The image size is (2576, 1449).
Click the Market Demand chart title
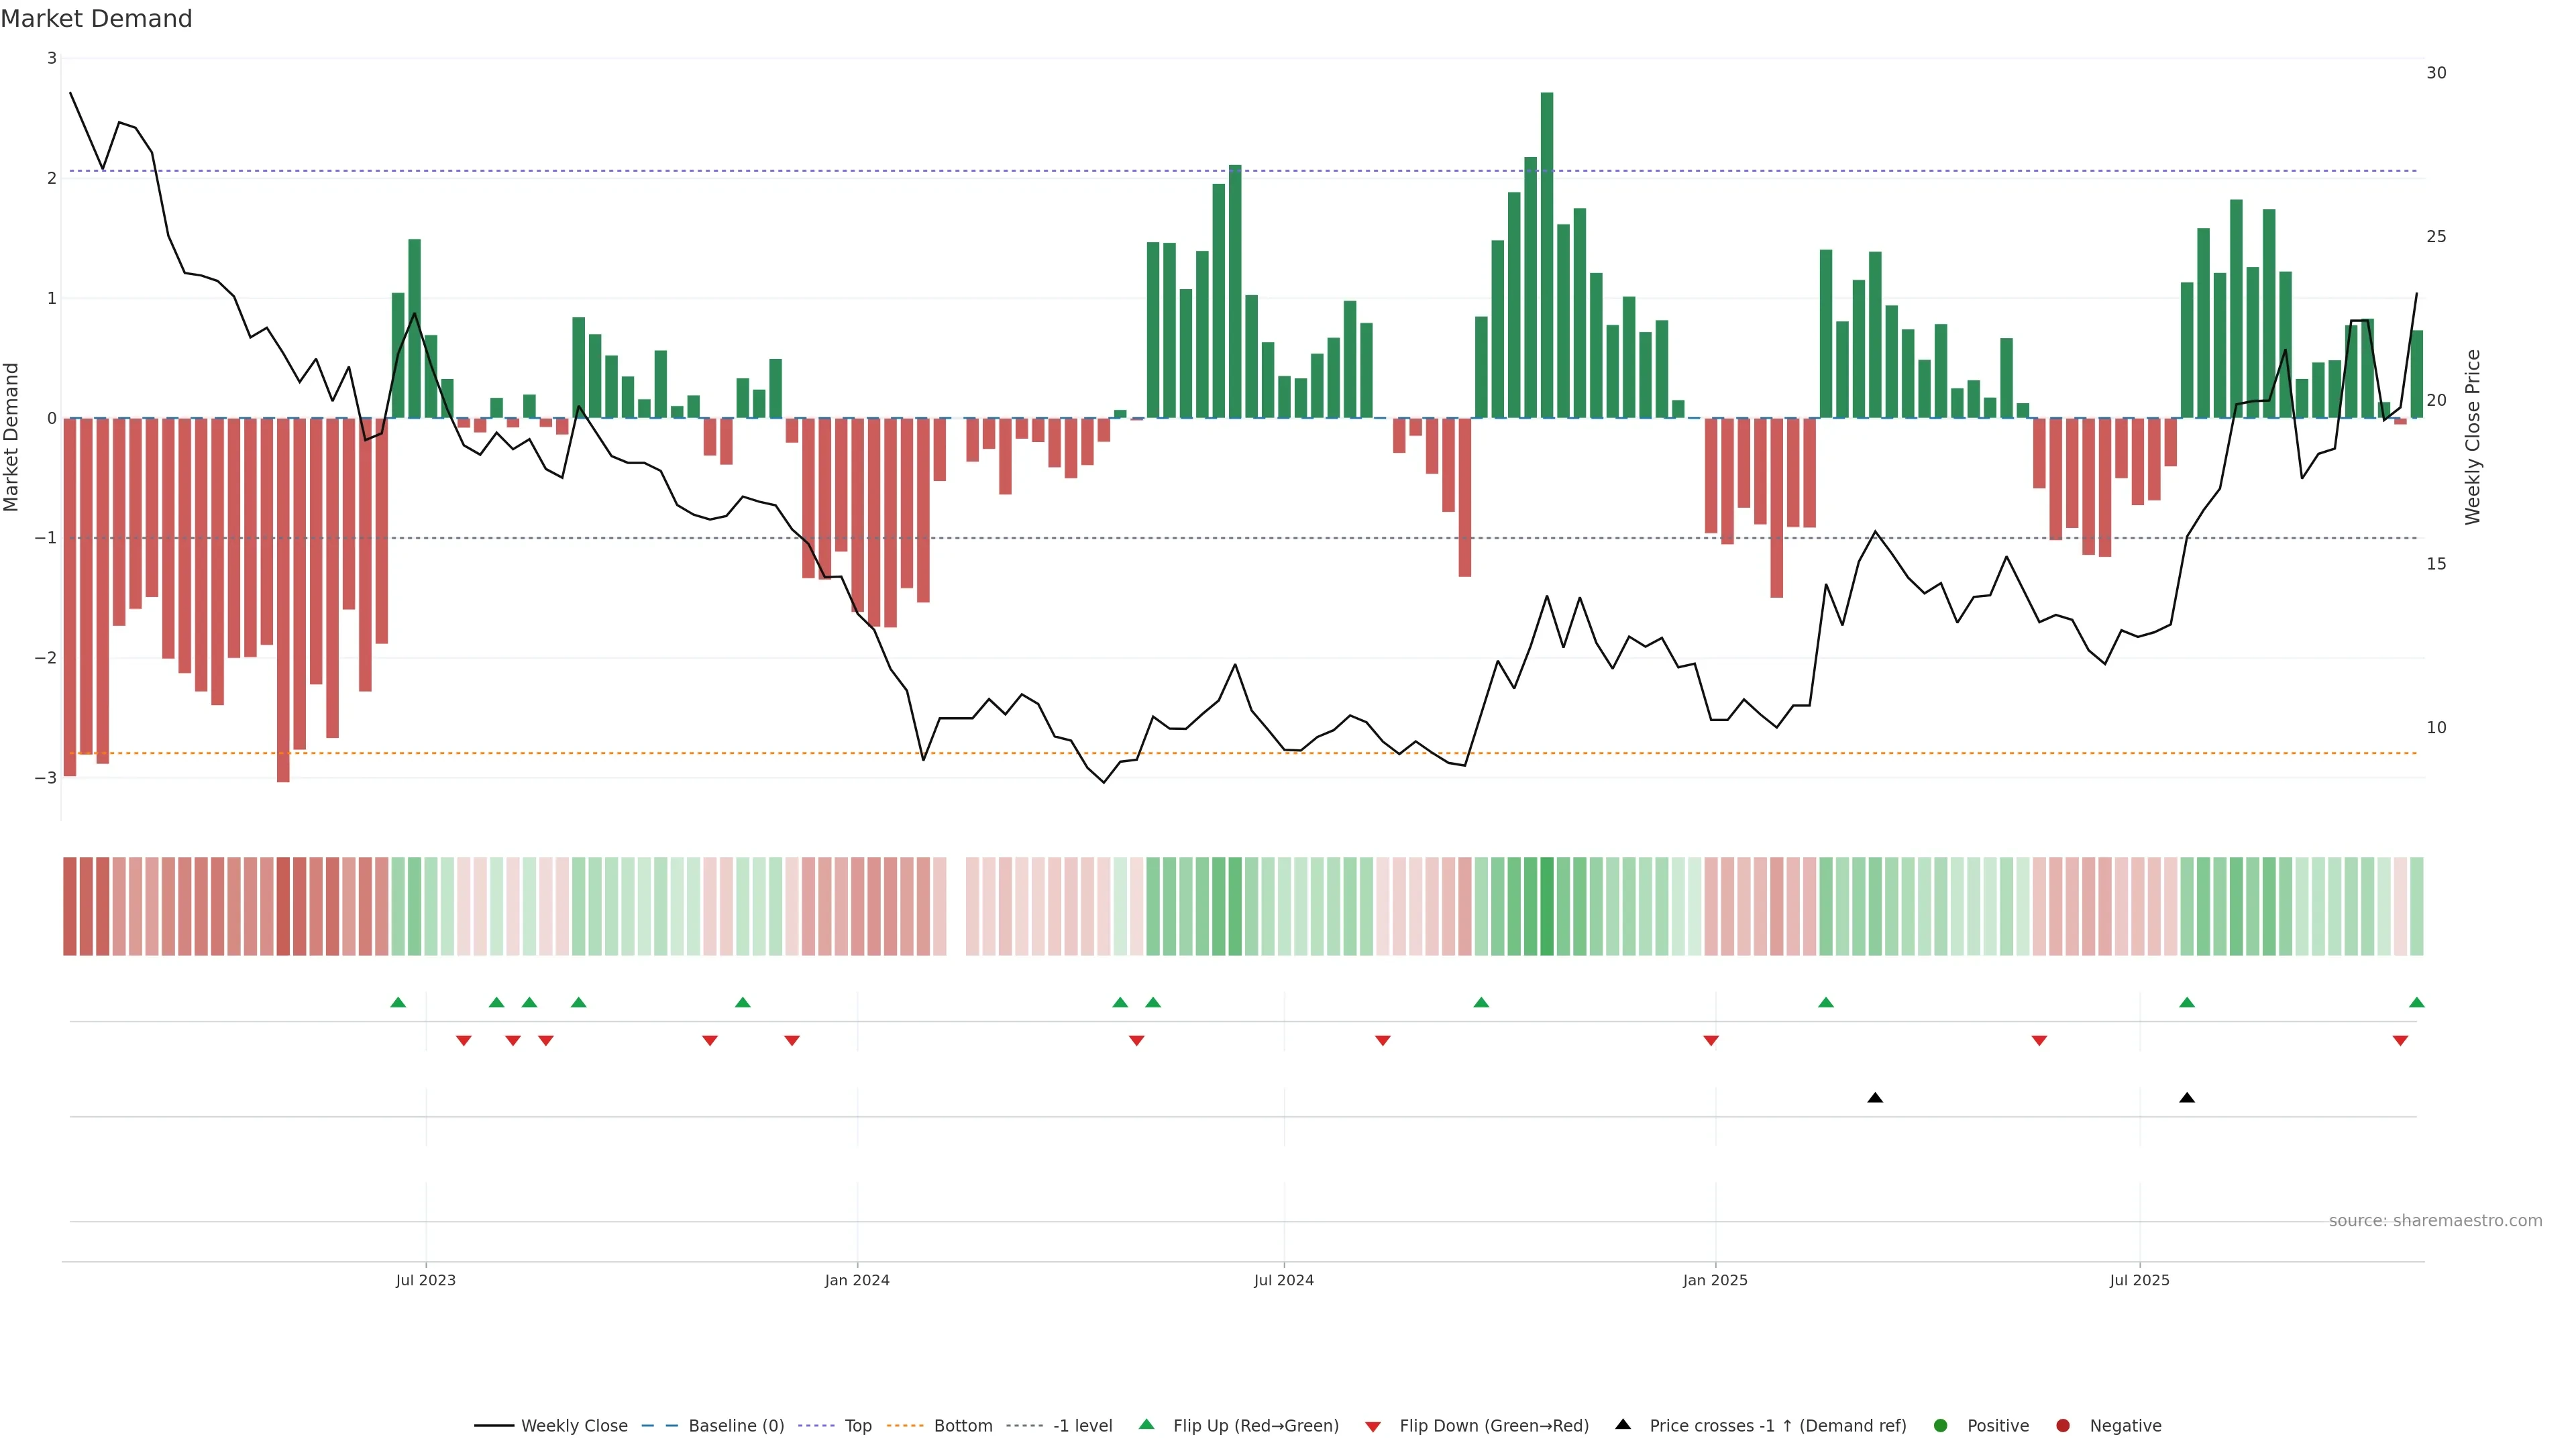(x=97, y=19)
